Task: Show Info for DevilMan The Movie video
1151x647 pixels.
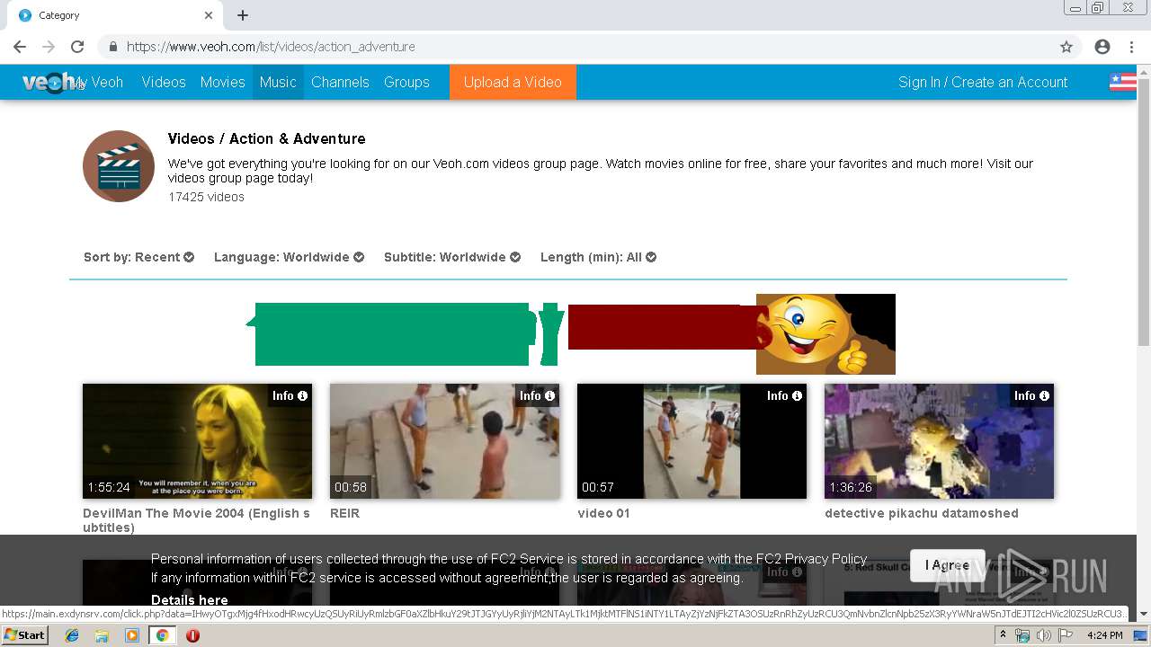Action: 290,395
